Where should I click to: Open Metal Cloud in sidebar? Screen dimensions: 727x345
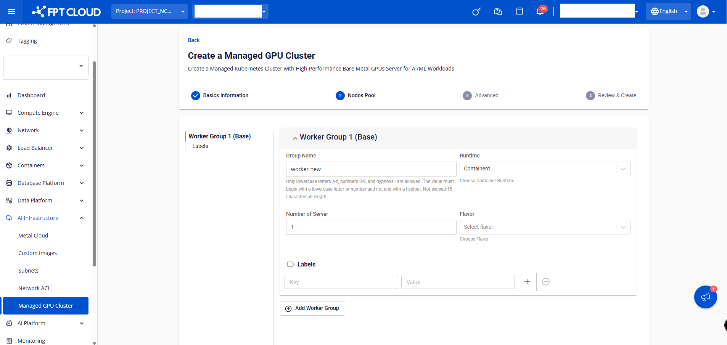pyautogui.click(x=33, y=236)
